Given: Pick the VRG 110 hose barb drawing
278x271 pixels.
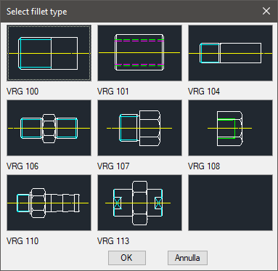Looking at the screenshot, I should [x=49, y=203].
